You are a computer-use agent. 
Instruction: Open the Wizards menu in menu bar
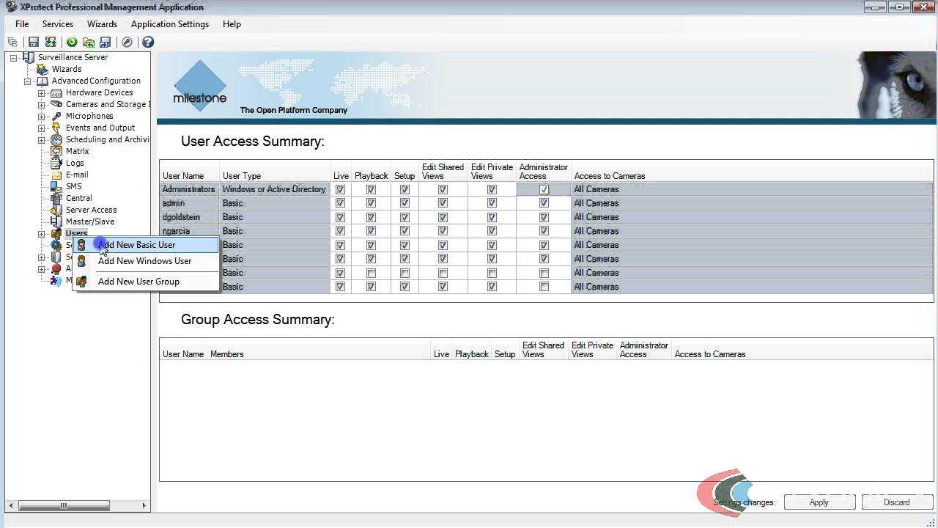[102, 24]
